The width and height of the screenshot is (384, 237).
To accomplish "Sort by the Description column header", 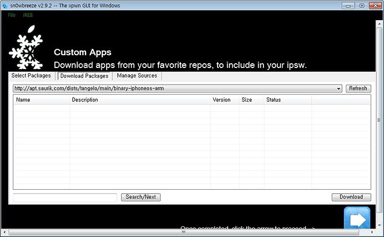I will pos(140,100).
